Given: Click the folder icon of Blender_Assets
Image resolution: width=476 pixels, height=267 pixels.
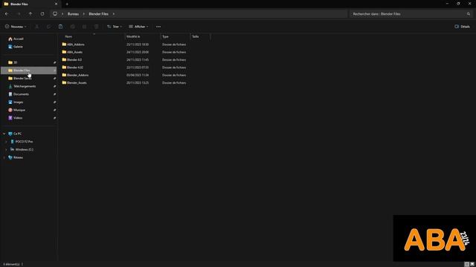Looking at the screenshot, I should (64, 82).
